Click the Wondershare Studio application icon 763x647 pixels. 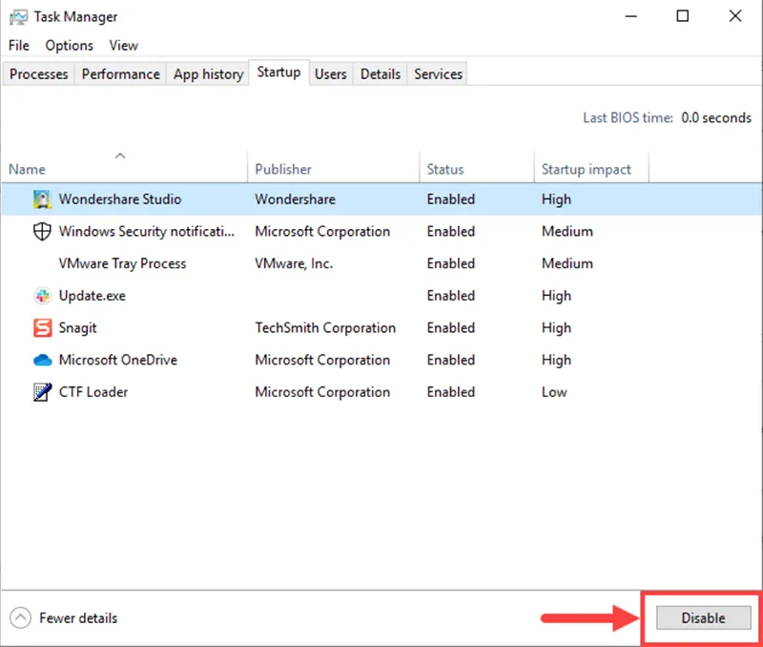[x=42, y=199]
